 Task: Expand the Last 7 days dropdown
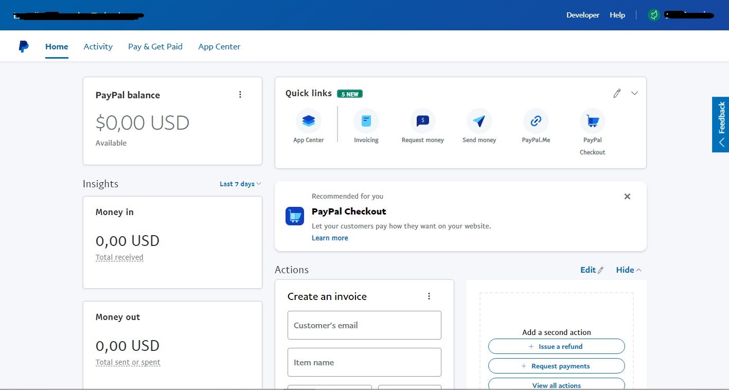[240, 184]
